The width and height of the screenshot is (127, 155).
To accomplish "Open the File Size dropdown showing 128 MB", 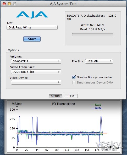I will point(99,61).
